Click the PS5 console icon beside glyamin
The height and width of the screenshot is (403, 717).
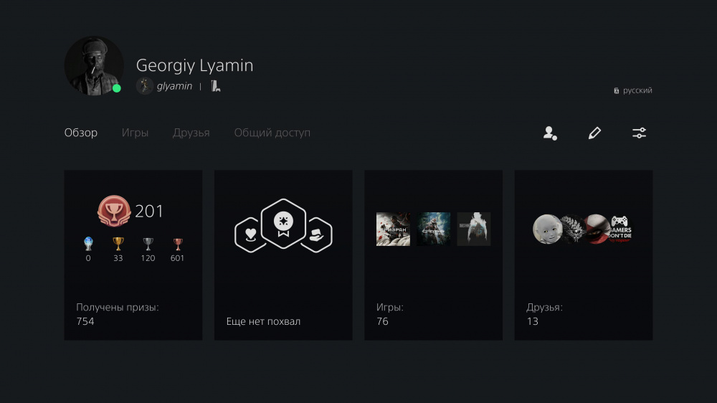point(216,86)
